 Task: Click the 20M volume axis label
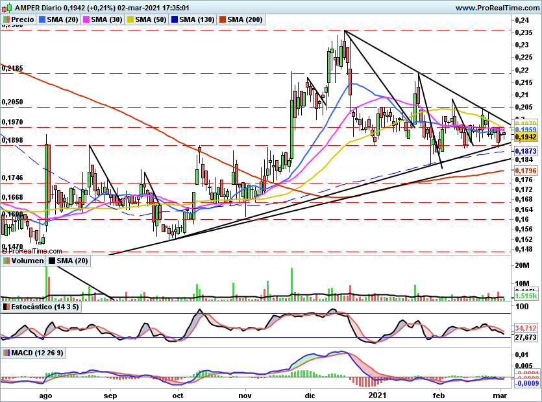tap(522, 265)
